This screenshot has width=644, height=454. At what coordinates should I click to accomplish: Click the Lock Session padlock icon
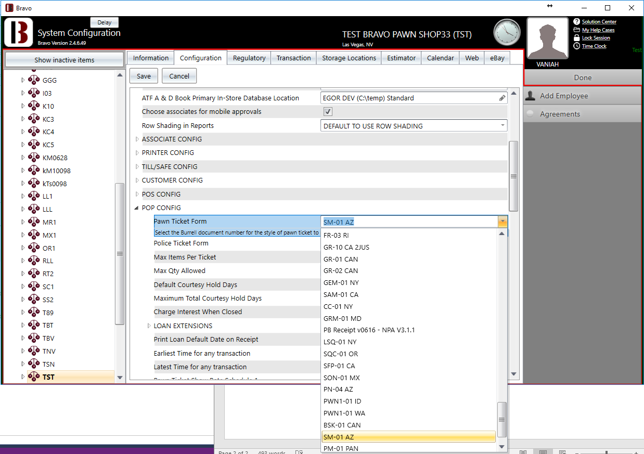[x=577, y=38]
